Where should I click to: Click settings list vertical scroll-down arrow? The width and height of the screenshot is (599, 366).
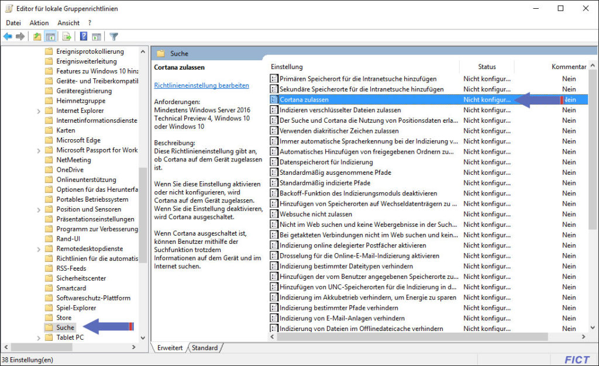click(x=593, y=327)
